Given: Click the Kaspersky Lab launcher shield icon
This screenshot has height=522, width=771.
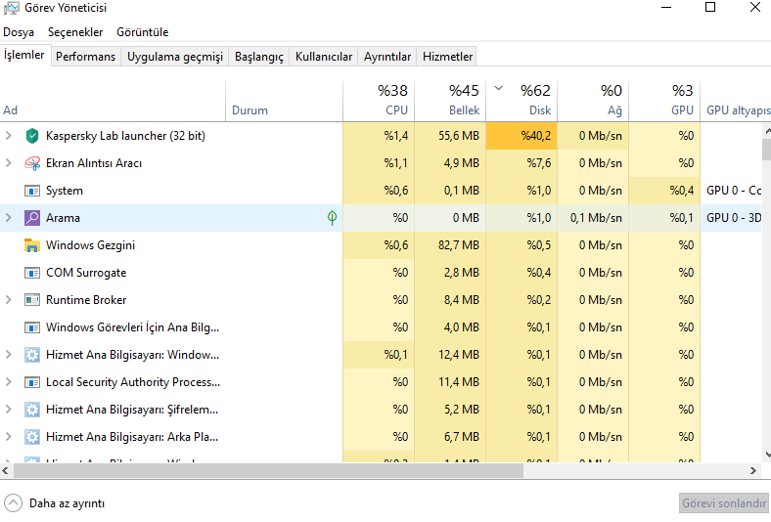Looking at the screenshot, I should [32, 136].
